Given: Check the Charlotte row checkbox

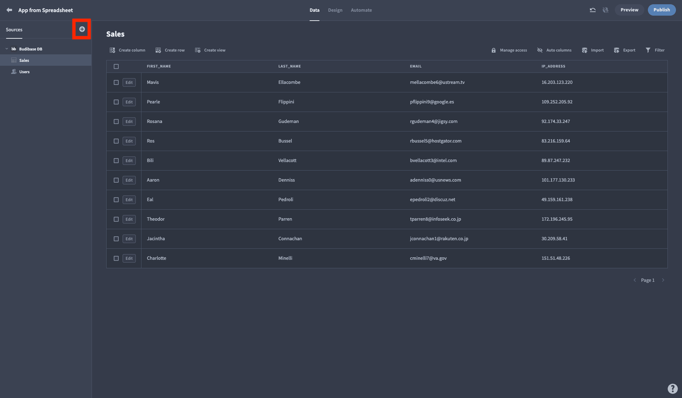Looking at the screenshot, I should click(x=116, y=258).
